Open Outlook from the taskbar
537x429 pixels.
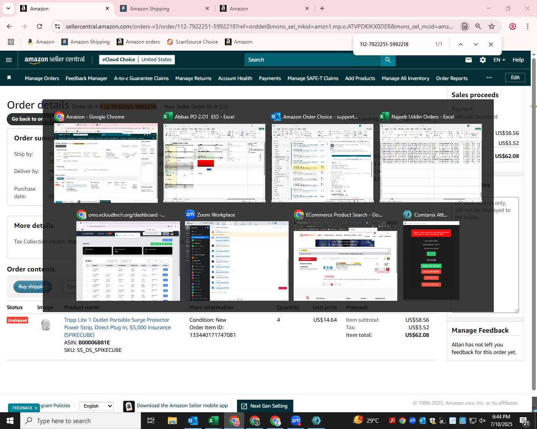pos(193,421)
